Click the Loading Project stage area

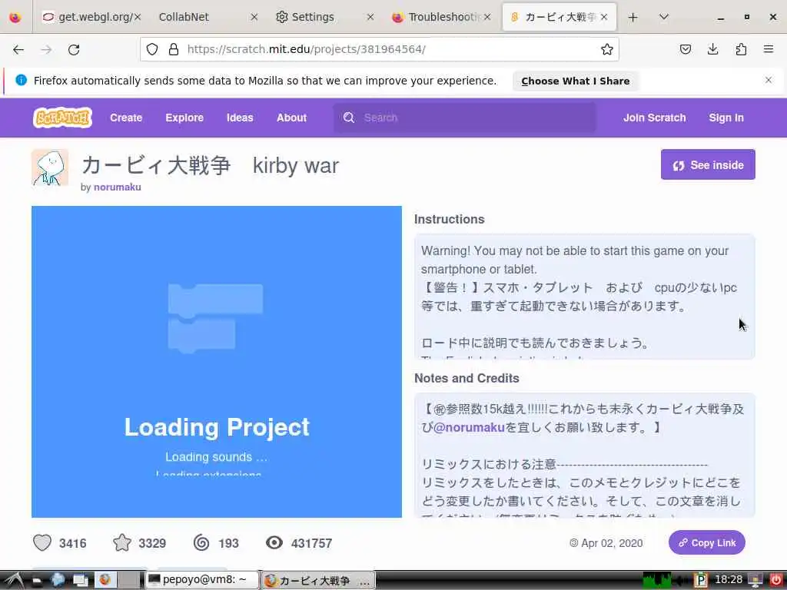point(216,361)
